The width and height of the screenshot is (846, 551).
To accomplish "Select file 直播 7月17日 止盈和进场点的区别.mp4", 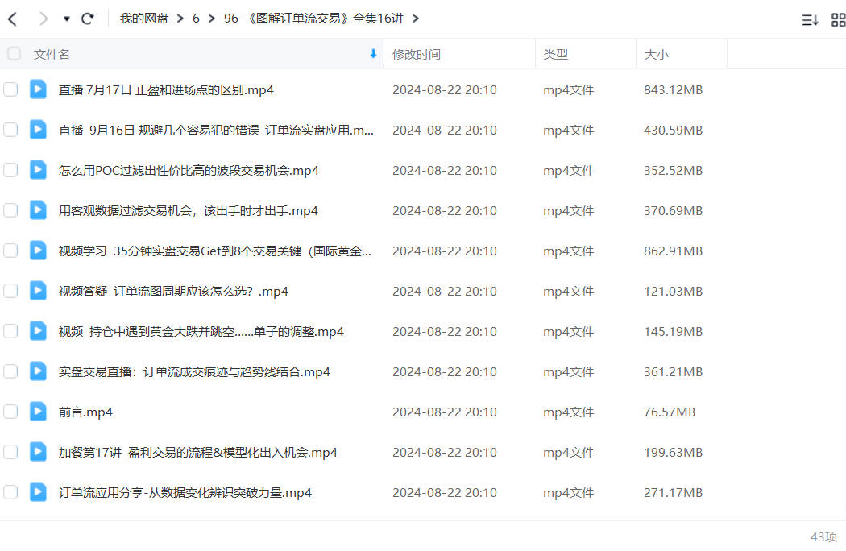I will click(x=166, y=90).
